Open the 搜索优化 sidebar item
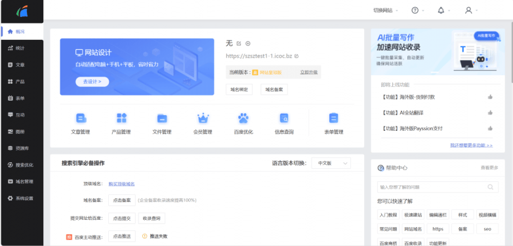This screenshot has height=246, width=513. point(22,165)
